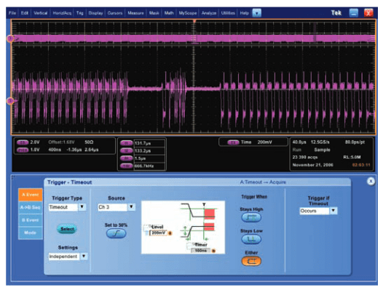The width and height of the screenshot is (383, 290).
Task: Close the trigger control panel
Action: [x=371, y=181]
